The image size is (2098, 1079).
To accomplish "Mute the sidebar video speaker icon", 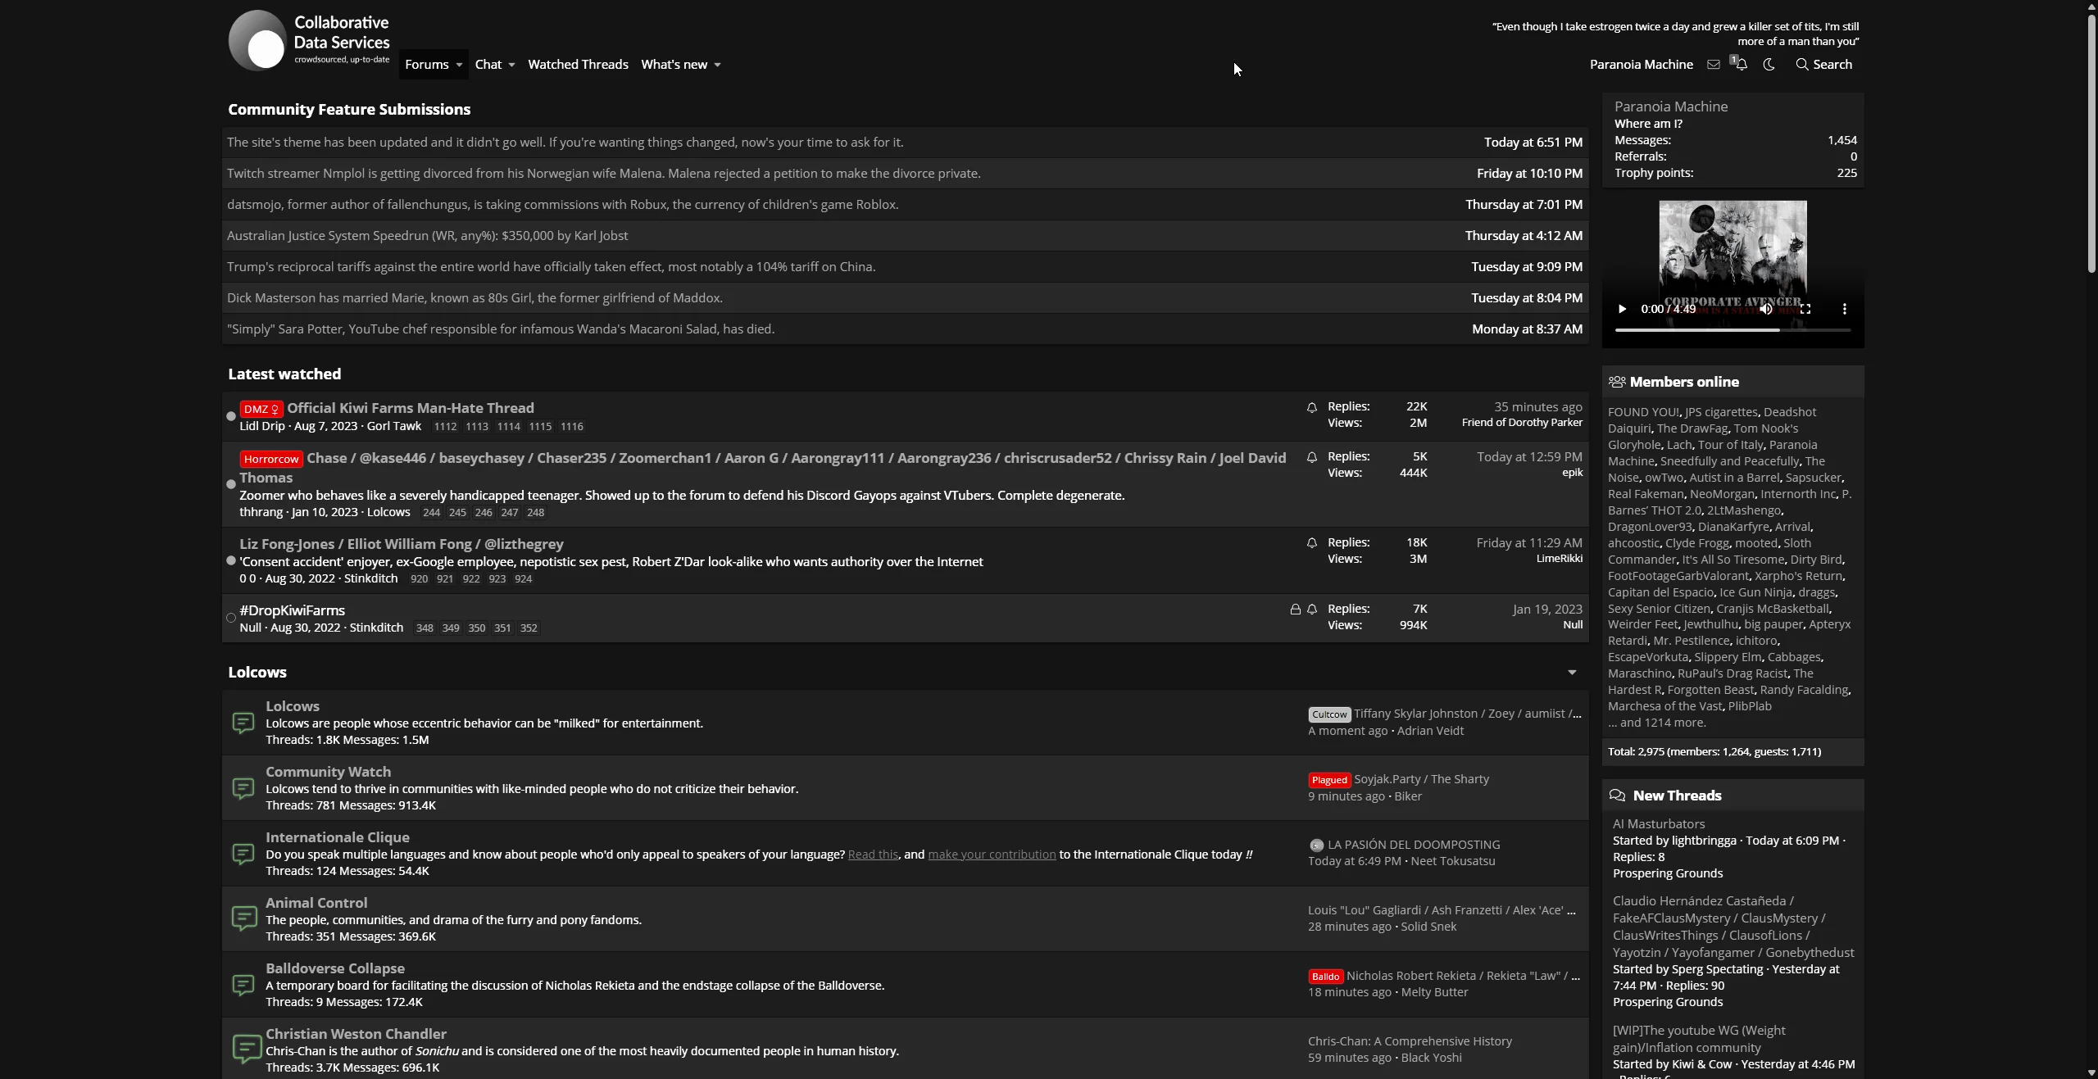I will pos(1766,309).
